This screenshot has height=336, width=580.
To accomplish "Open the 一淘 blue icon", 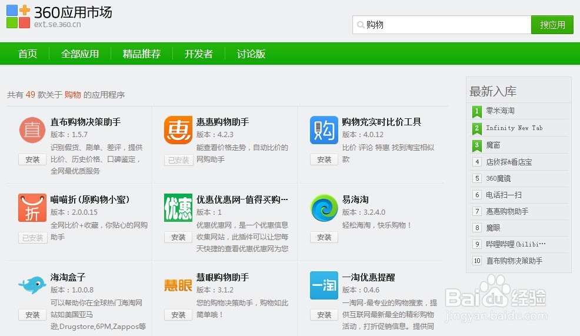I will coord(324,285).
